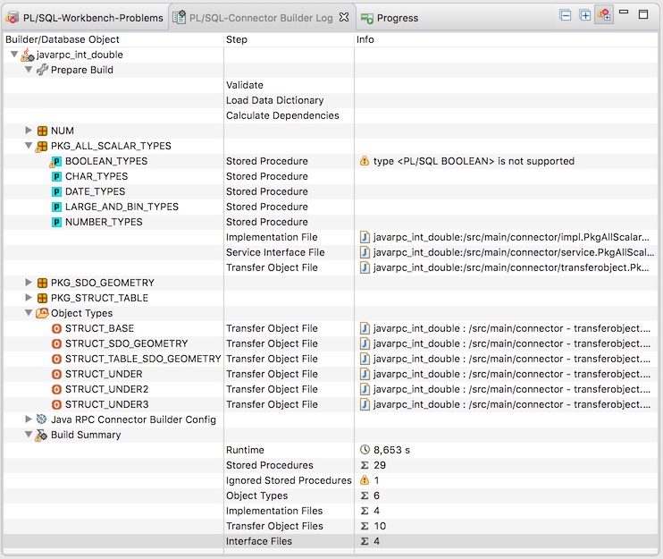The image size is (663, 559).
Task: Click the DATE_TYPES procedure icon
Action: [x=56, y=191]
